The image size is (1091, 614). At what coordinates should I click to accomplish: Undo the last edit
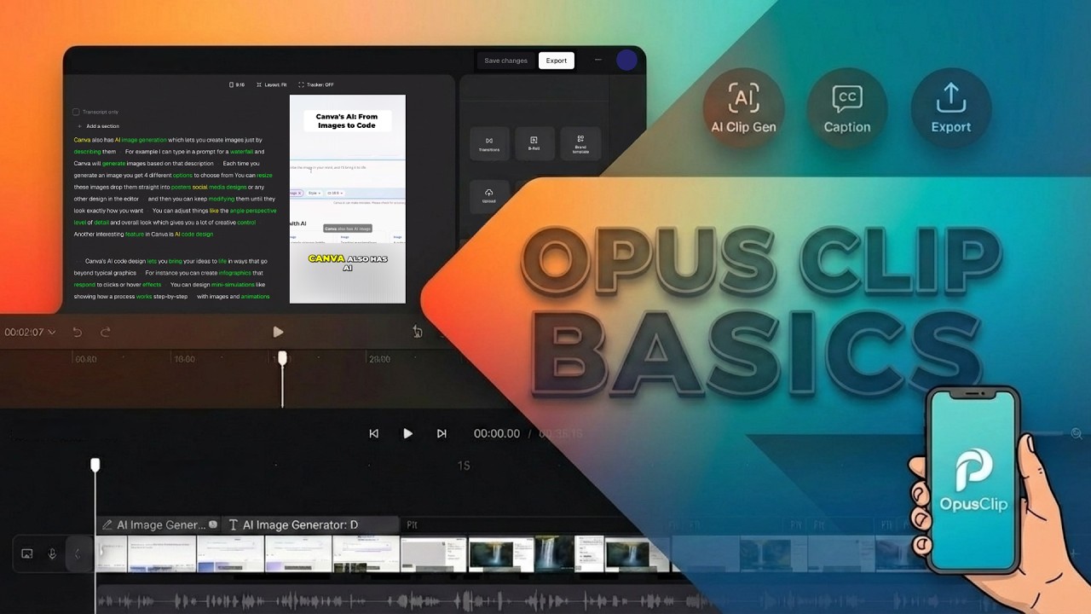pyautogui.click(x=78, y=332)
